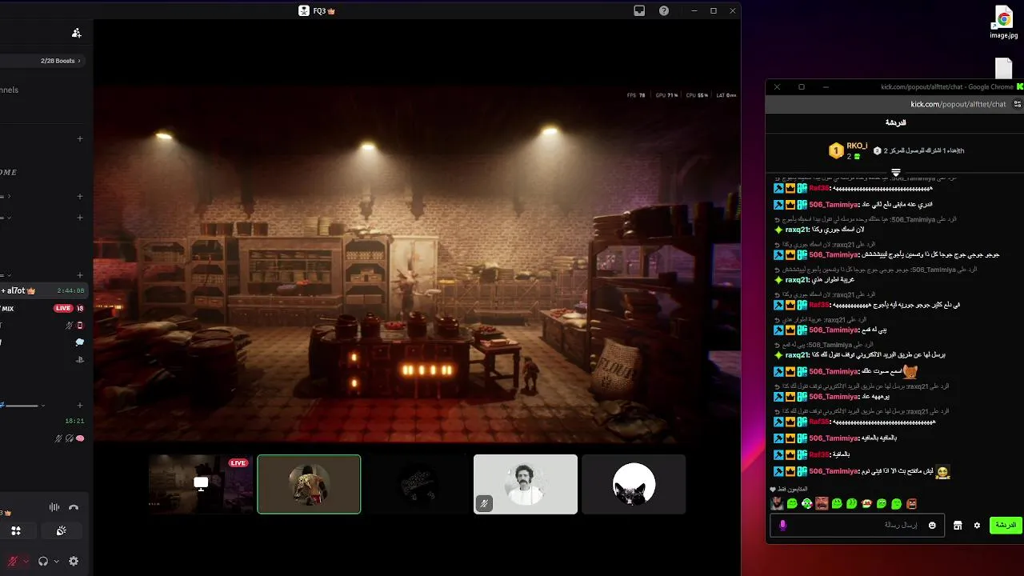
Task: Click the red LIVE badge in voice channel
Action: click(63, 308)
